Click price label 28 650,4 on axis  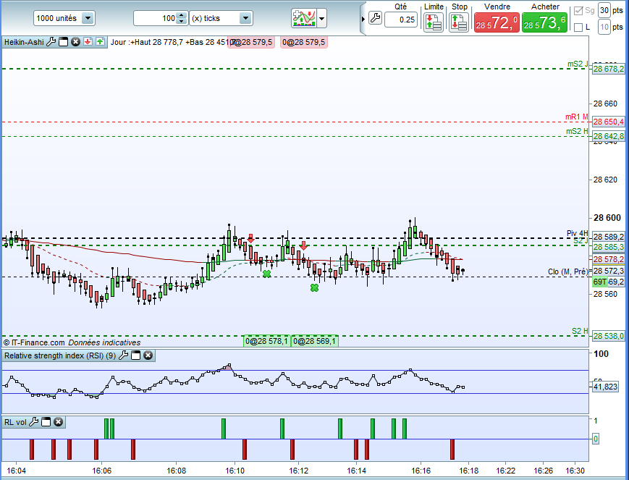(x=609, y=122)
